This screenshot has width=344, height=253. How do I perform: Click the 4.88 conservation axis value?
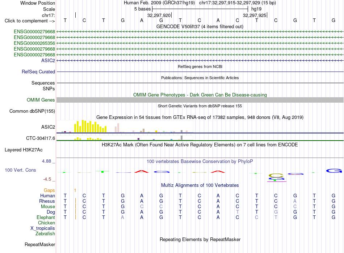(x=46, y=161)
